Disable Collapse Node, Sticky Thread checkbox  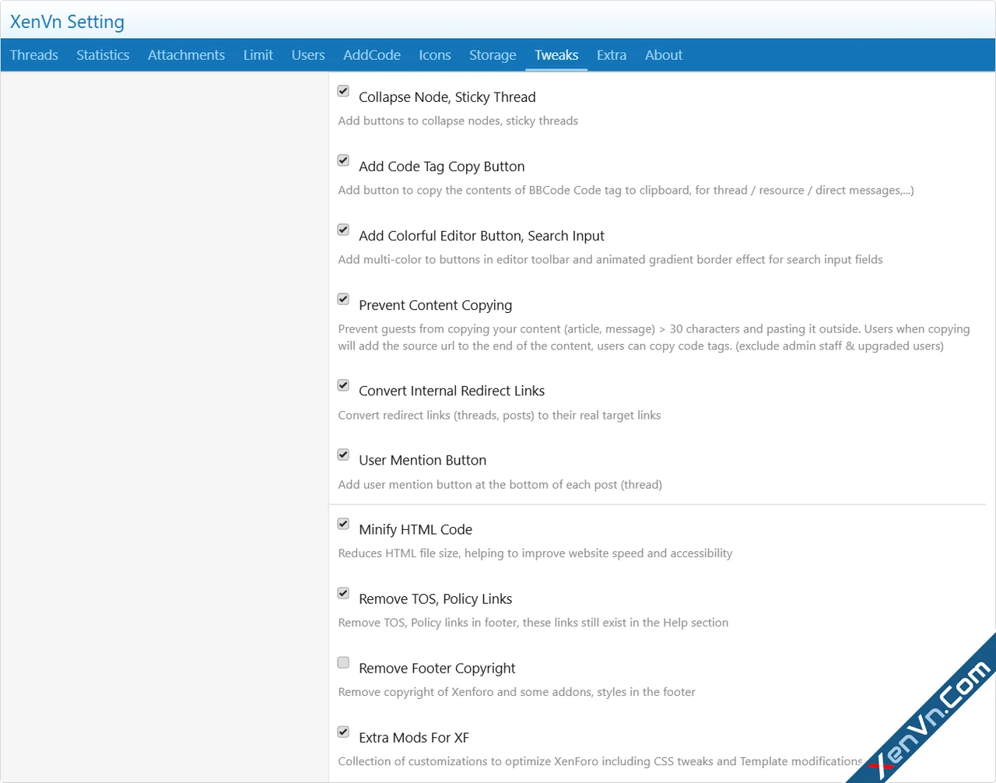tap(343, 91)
